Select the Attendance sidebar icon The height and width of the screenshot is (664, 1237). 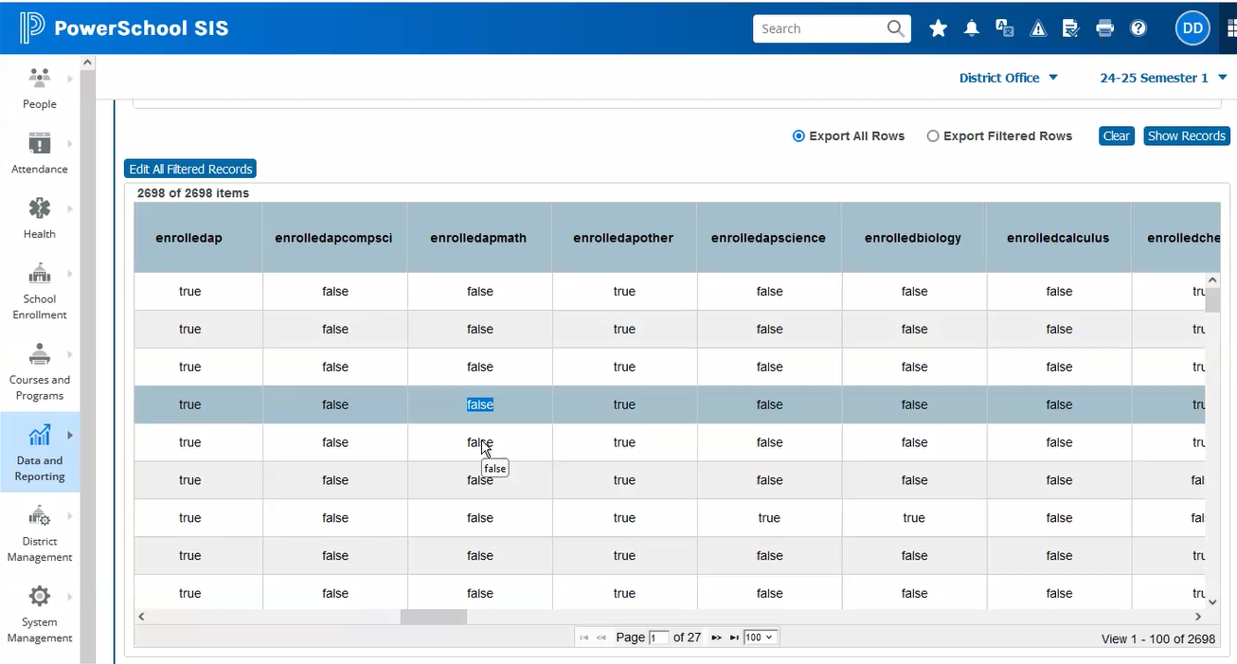[39, 152]
